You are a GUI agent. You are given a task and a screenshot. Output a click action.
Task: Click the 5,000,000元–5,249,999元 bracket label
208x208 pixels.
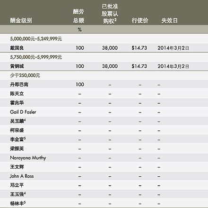[x=36, y=39]
